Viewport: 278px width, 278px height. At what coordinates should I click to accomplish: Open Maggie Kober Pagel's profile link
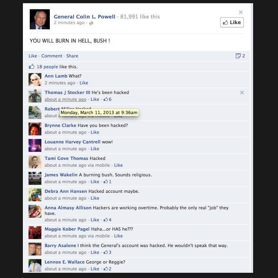(67, 229)
